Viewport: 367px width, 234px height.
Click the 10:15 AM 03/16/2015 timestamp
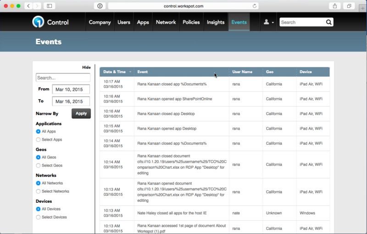[113, 128]
